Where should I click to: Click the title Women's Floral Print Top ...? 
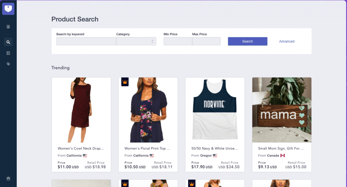147,148
